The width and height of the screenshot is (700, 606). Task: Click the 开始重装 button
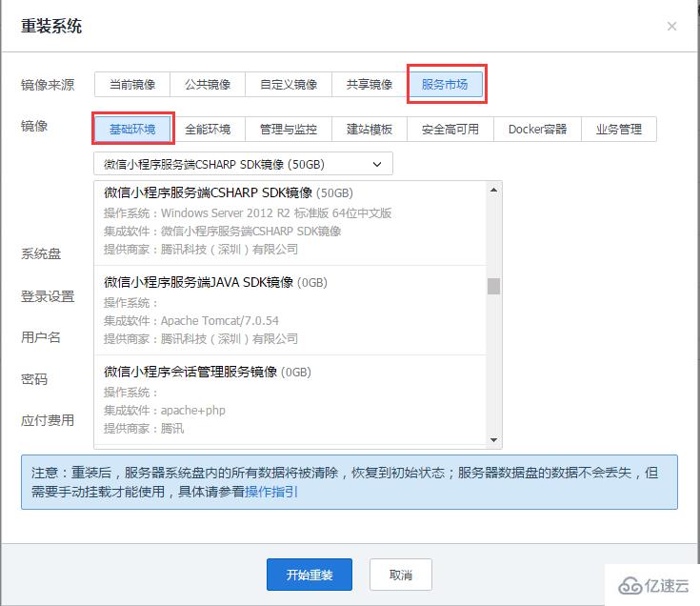[x=310, y=575]
